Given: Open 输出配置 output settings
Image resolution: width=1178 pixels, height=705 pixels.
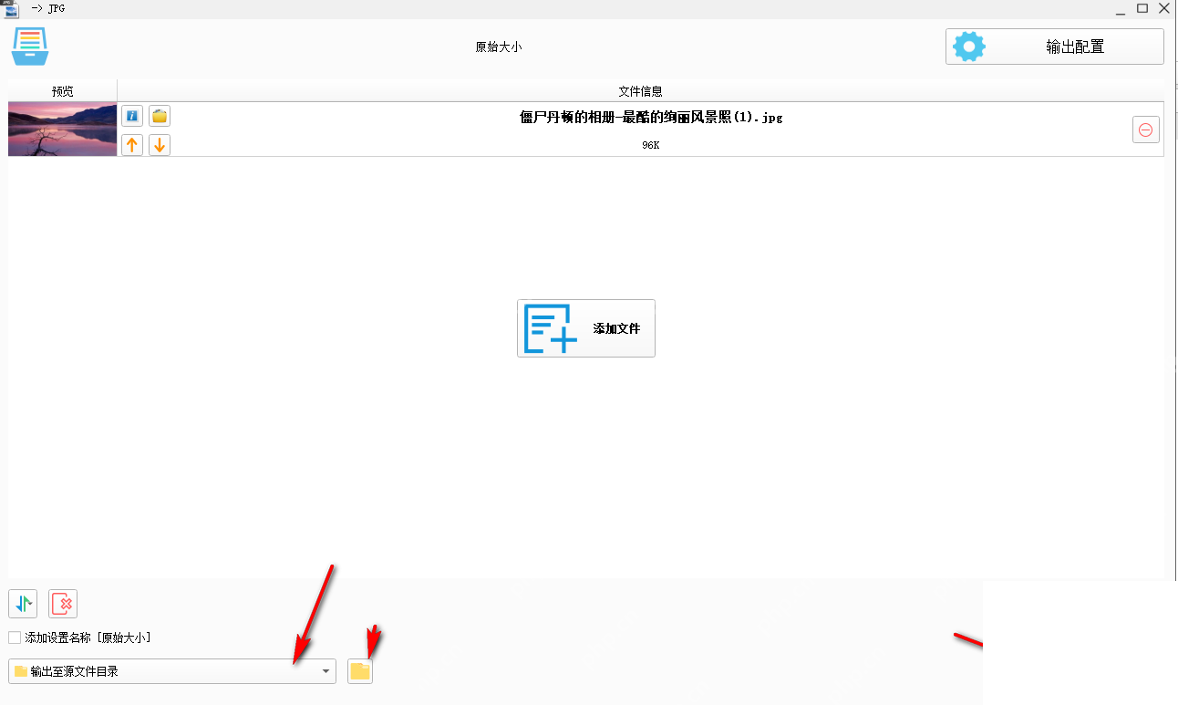Looking at the screenshot, I should coord(1055,47).
